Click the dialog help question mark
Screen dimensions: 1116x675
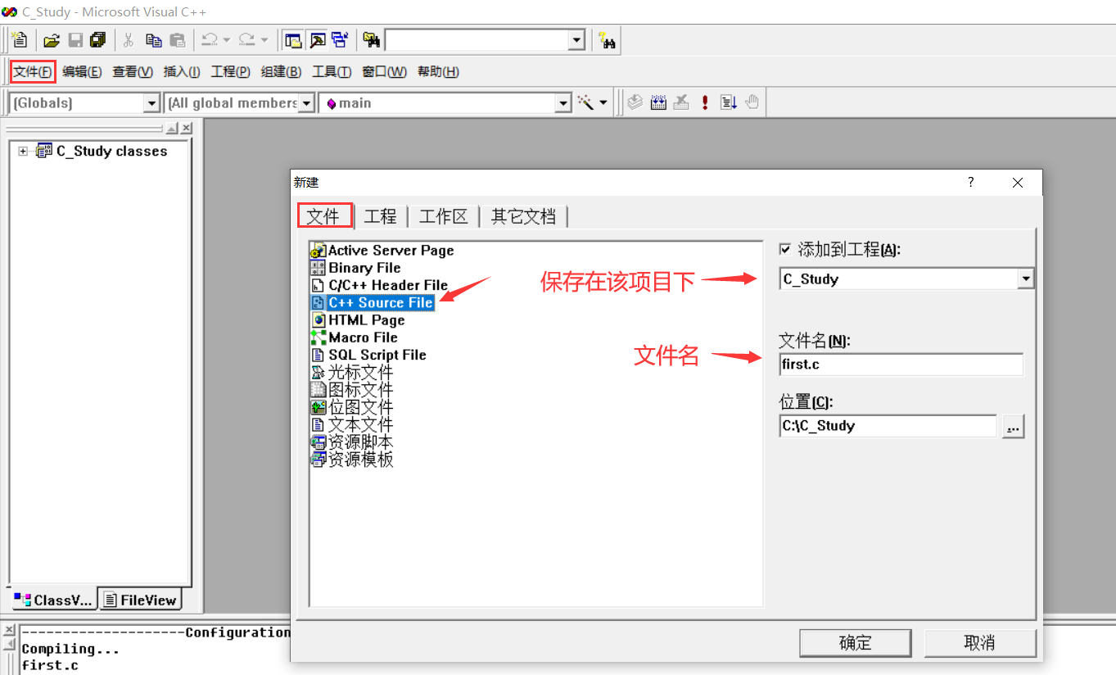971,182
